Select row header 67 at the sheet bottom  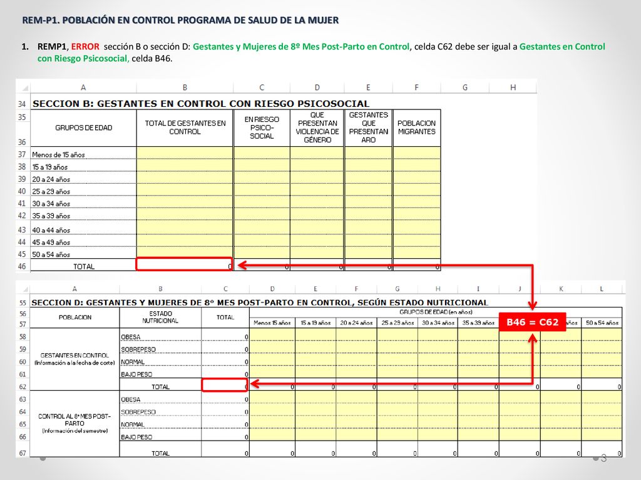coord(23,453)
